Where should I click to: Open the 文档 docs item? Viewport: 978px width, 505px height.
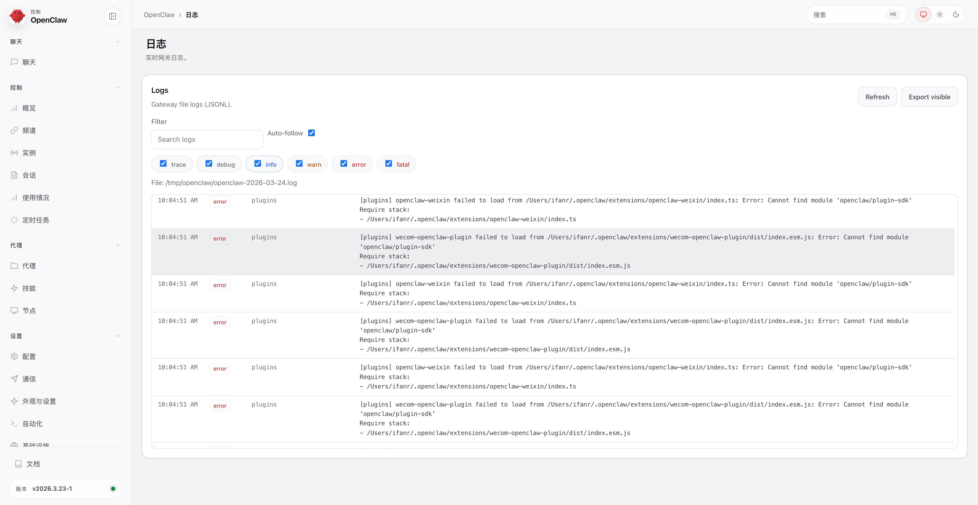(x=33, y=464)
